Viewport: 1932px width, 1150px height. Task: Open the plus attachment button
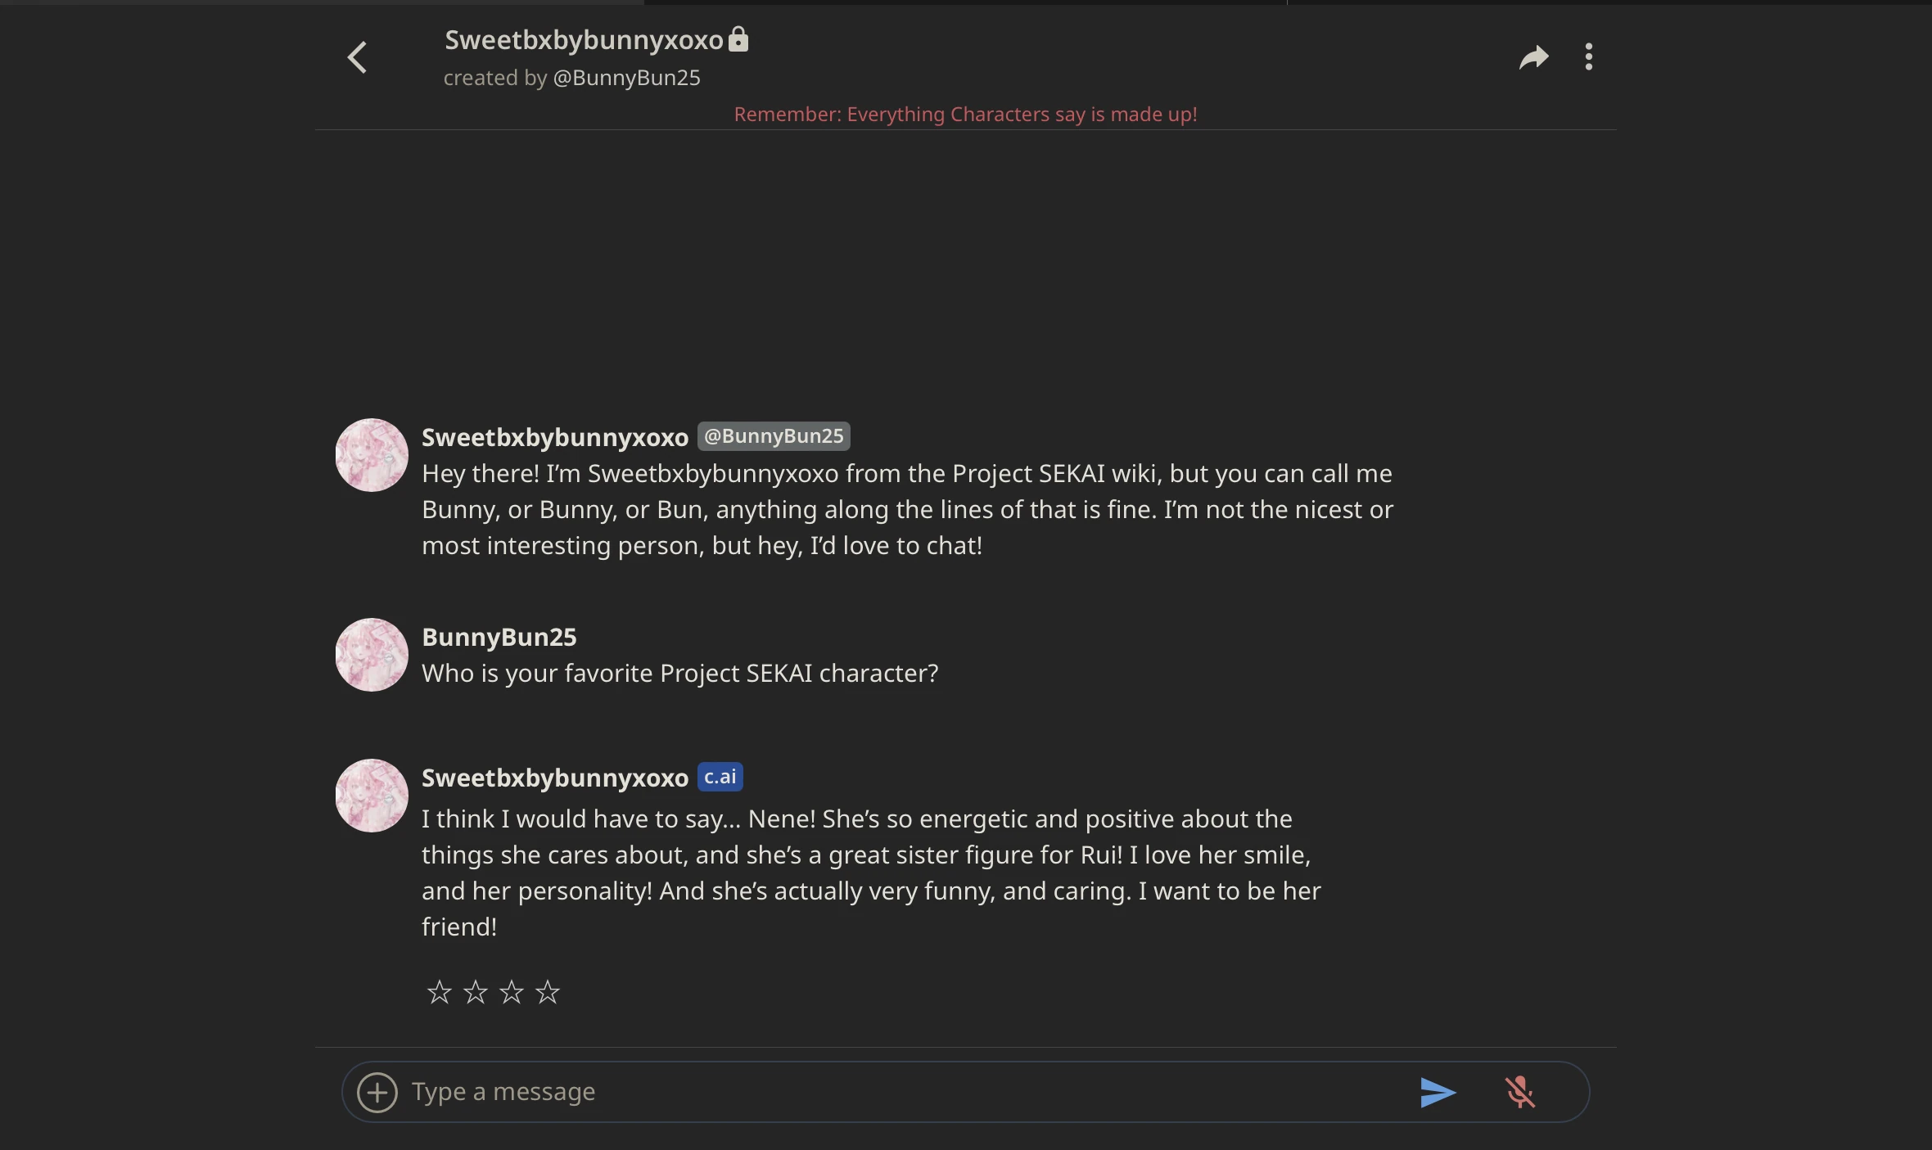tap(377, 1092)
